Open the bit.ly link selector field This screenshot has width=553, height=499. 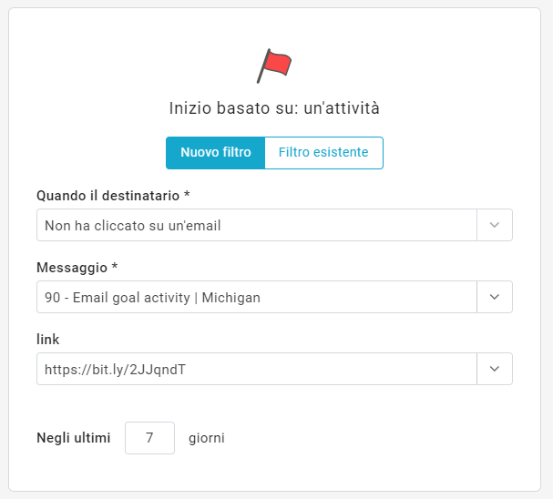(x=257, y=369)
